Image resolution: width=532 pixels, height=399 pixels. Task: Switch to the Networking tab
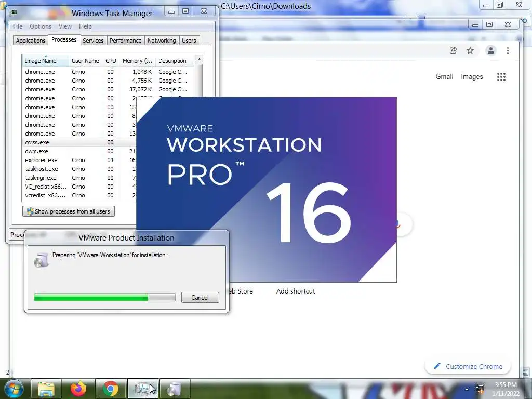coord(162,41)
